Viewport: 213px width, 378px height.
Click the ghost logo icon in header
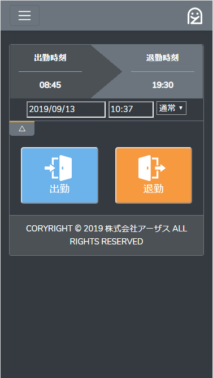(x=195, y=16)
